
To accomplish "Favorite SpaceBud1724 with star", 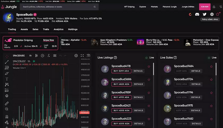I will [x=211, y=80].
